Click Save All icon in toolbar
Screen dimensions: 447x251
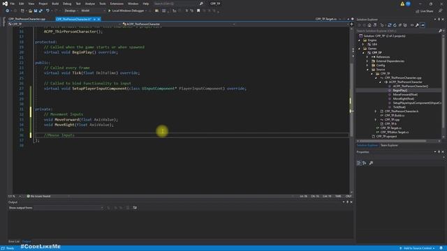(41, 11)
